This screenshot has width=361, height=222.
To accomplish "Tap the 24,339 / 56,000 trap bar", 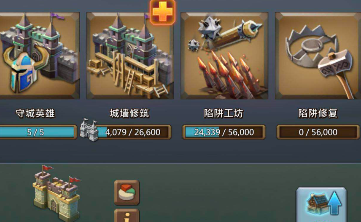I will point(224,132).
